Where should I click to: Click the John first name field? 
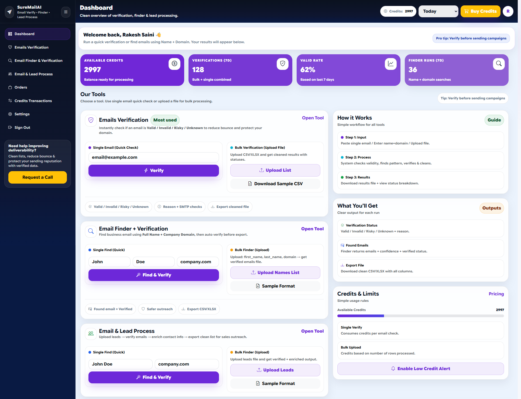pos(109,262)
